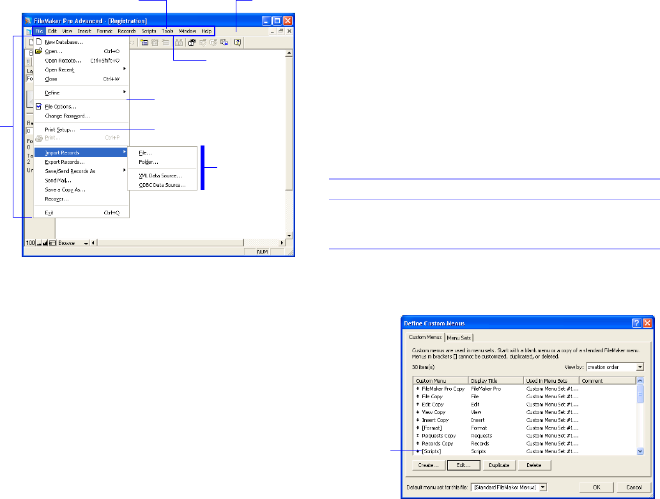Switch to the Menu Sets tab

click(x=458, y=338)
